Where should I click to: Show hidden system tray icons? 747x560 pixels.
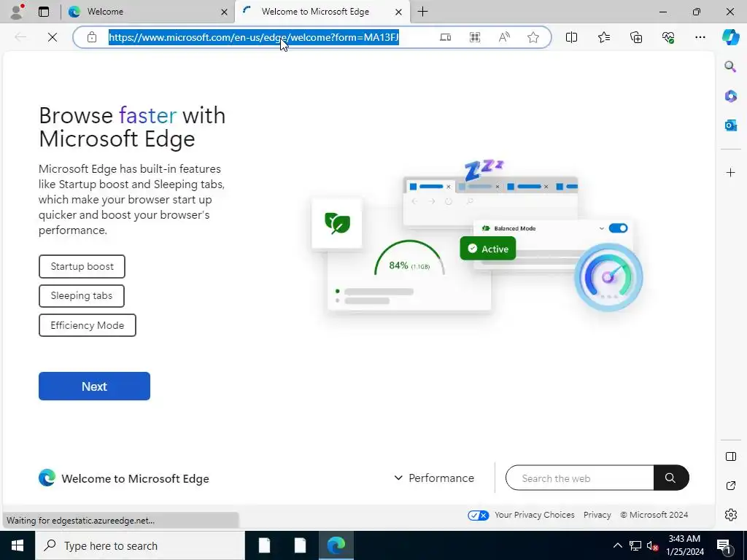click(x=617, y=545)
